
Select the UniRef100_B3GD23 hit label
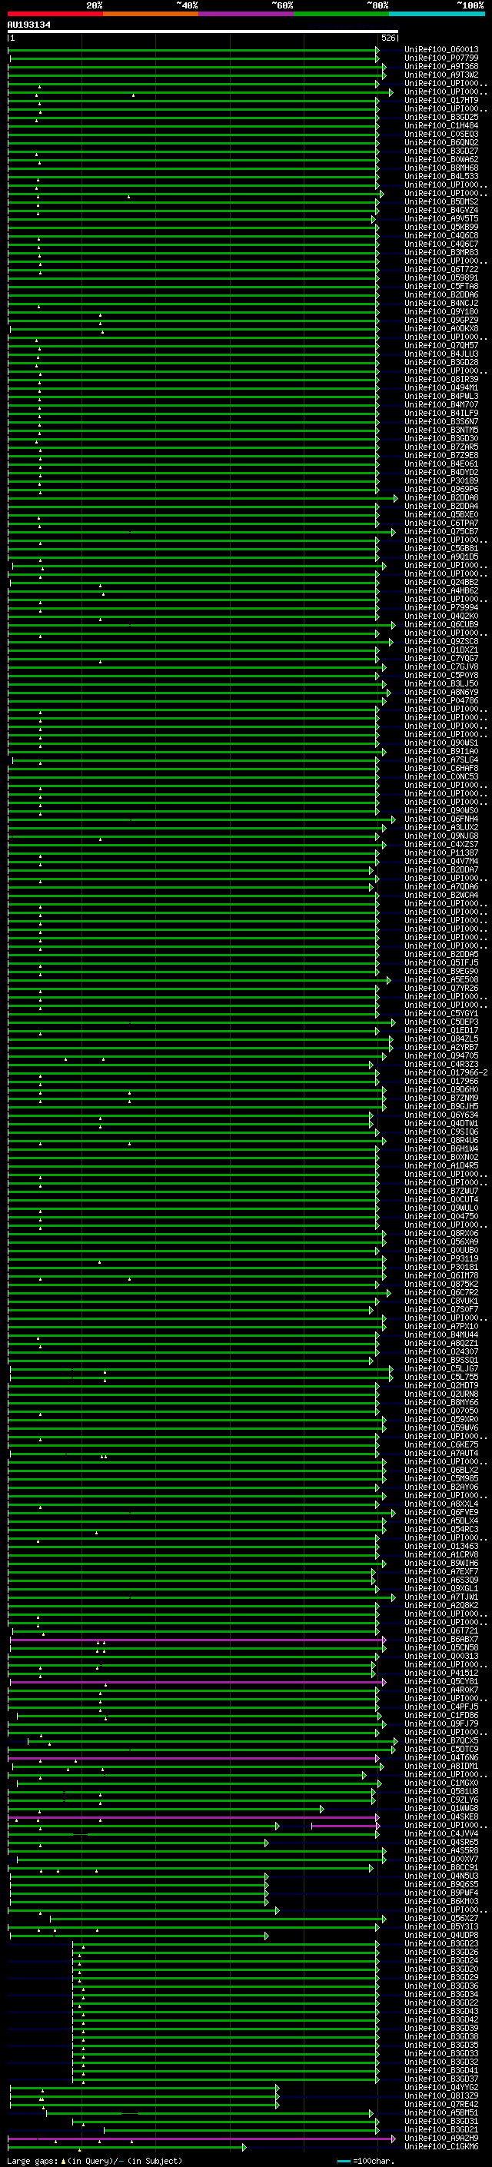pos(441,1944)
